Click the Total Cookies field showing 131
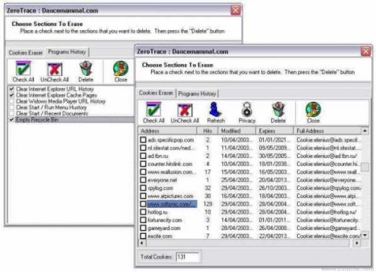The image size is (376, 272). pos(187,257)
